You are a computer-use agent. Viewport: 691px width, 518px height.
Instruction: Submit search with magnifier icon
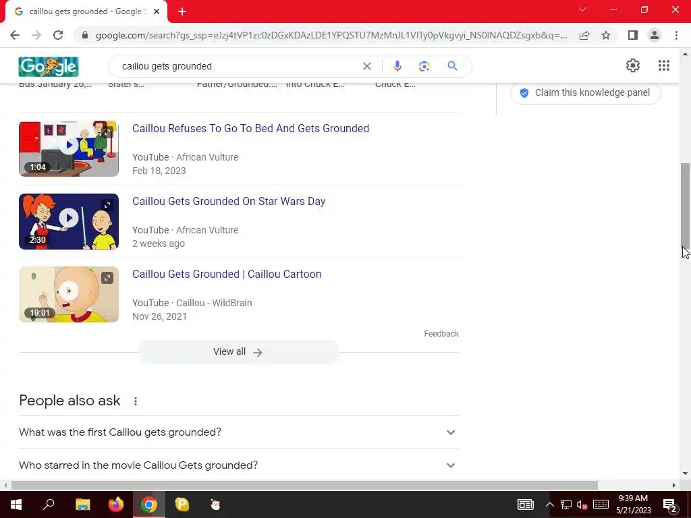click(x=452, y=66)
